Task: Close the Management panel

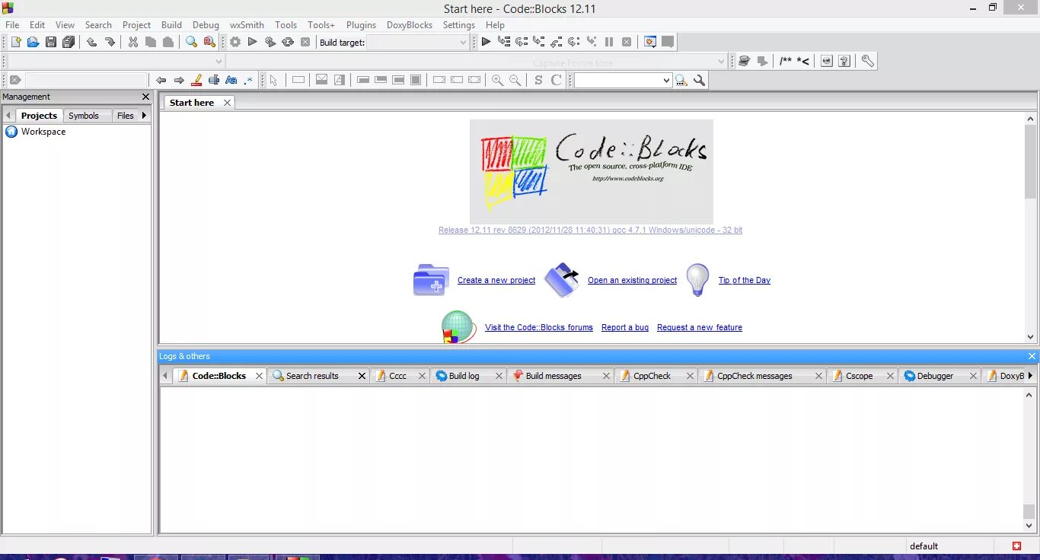Action: [146, 97]
